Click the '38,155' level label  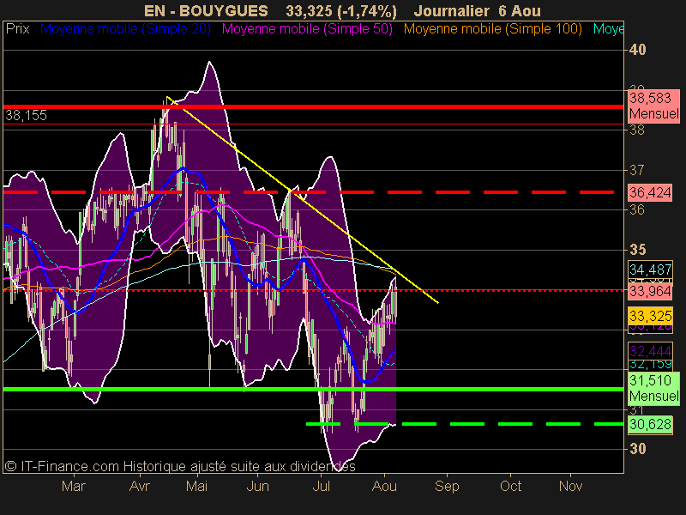[x=26, y=116]
